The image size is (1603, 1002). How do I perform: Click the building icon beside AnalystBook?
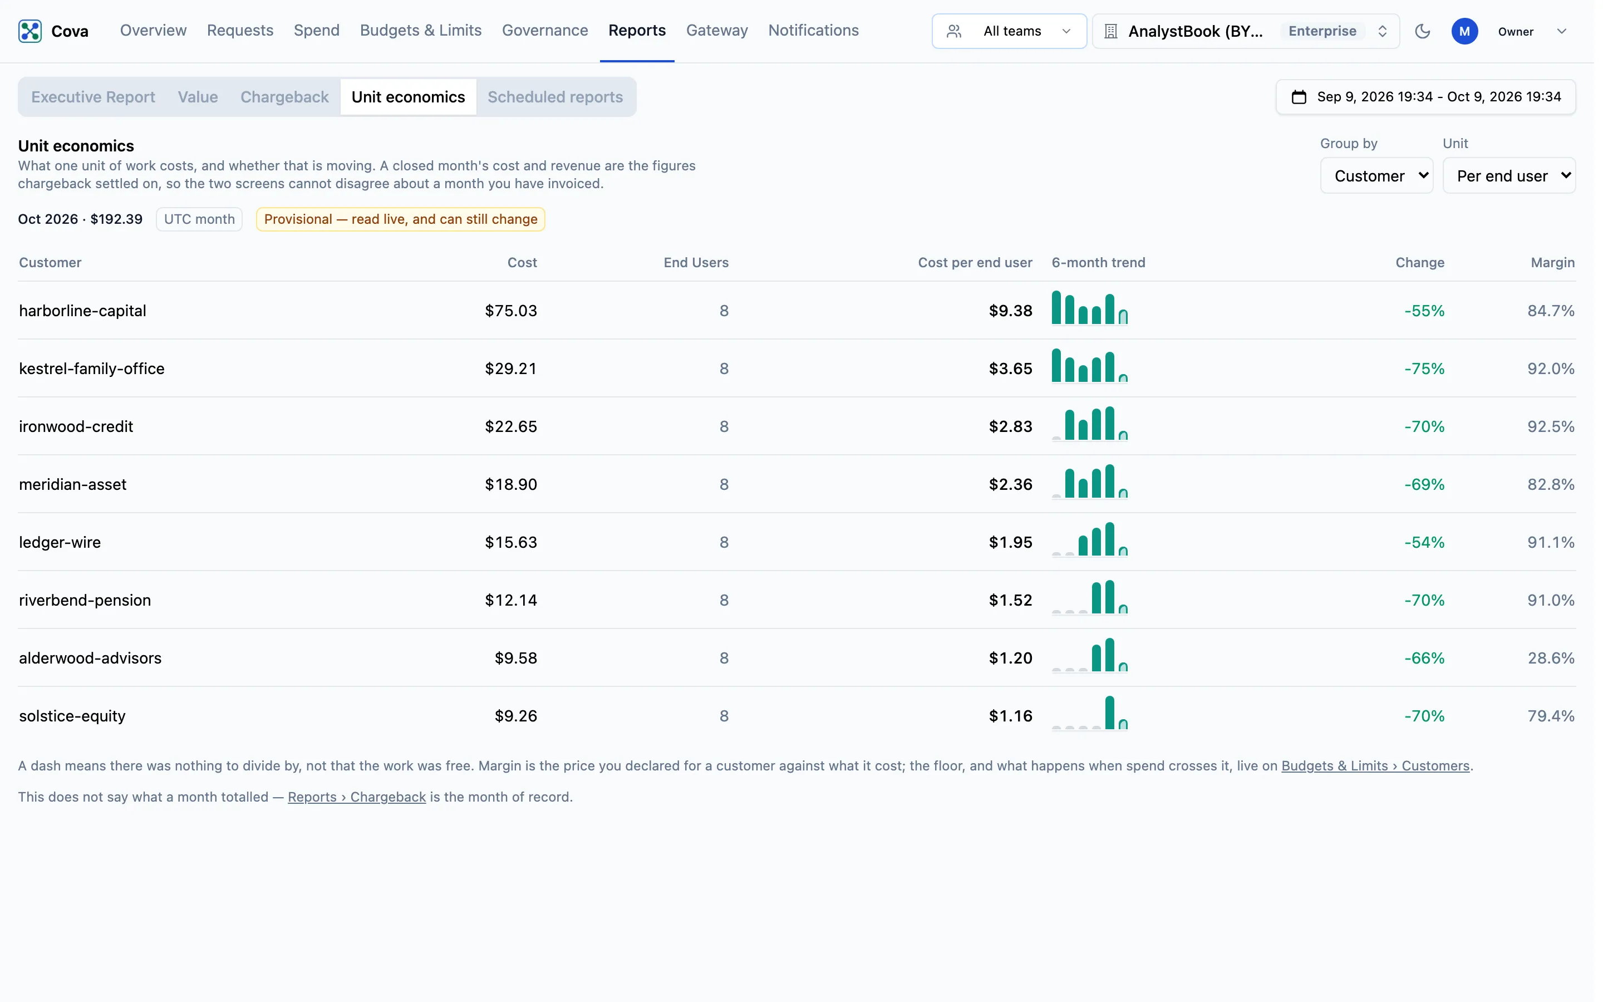1111,31
